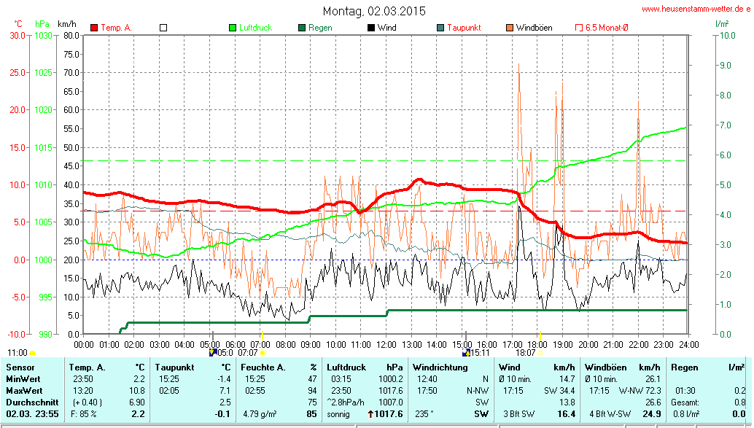The height and width of the screenshot is (428, 754).
Task: Toggle the 6.5 Monat-Ø legend marker
Action: pos(579,28)
